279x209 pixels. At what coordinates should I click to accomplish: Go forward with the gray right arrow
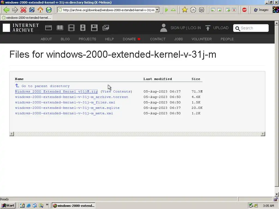click(x=15, y=10)
